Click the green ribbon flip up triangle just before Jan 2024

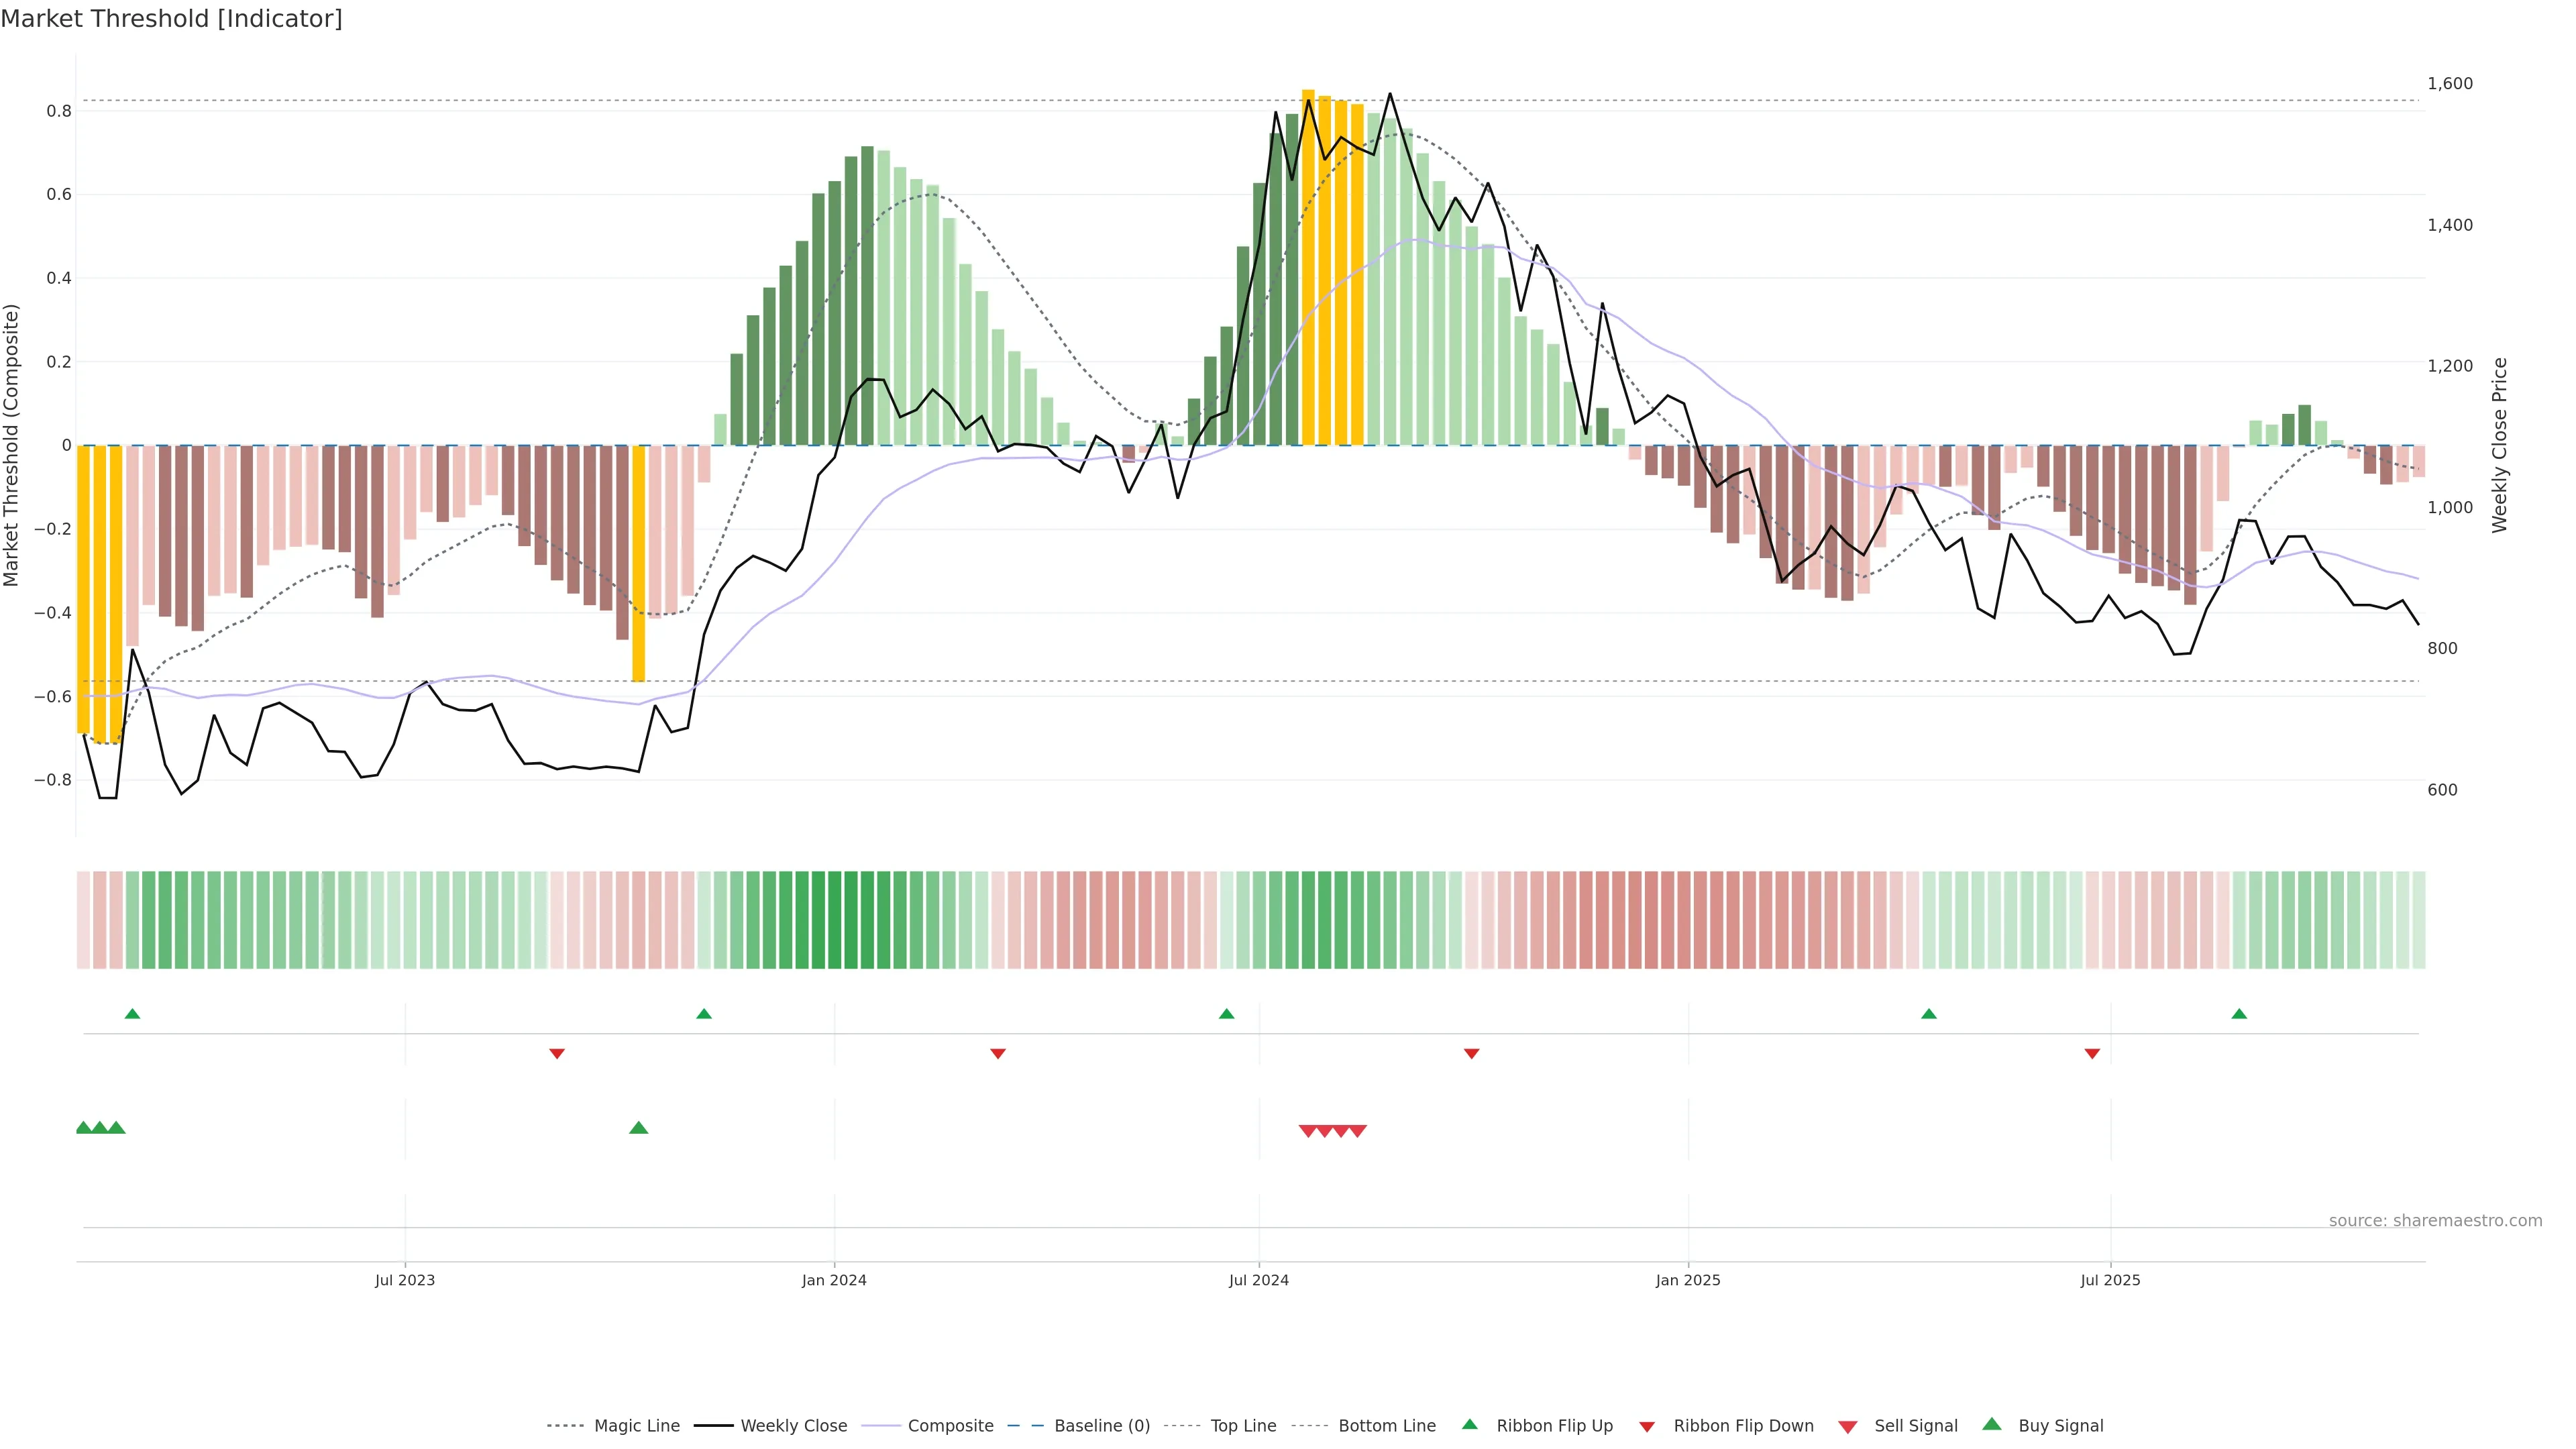pos(704,1014)
